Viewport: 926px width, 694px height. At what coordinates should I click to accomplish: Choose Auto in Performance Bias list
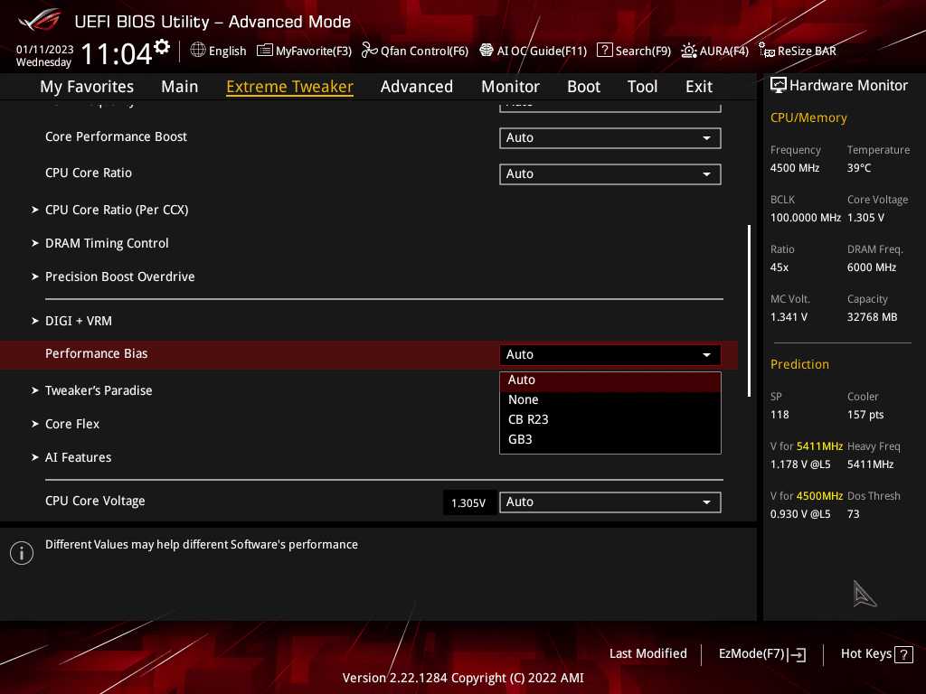coord(610,380)
